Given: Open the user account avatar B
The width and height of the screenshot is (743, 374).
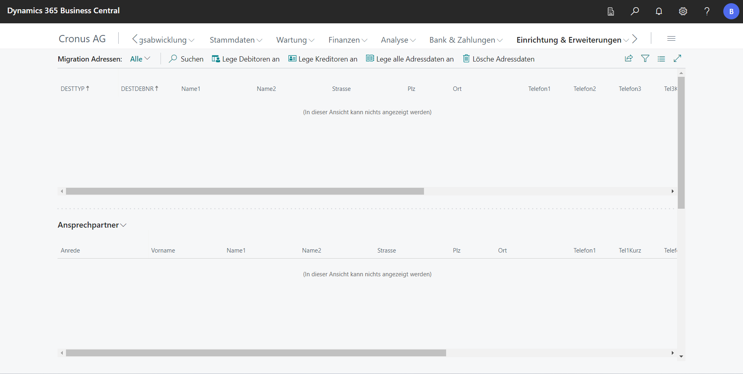Looking at the screenshot, I should click(731, 11).
